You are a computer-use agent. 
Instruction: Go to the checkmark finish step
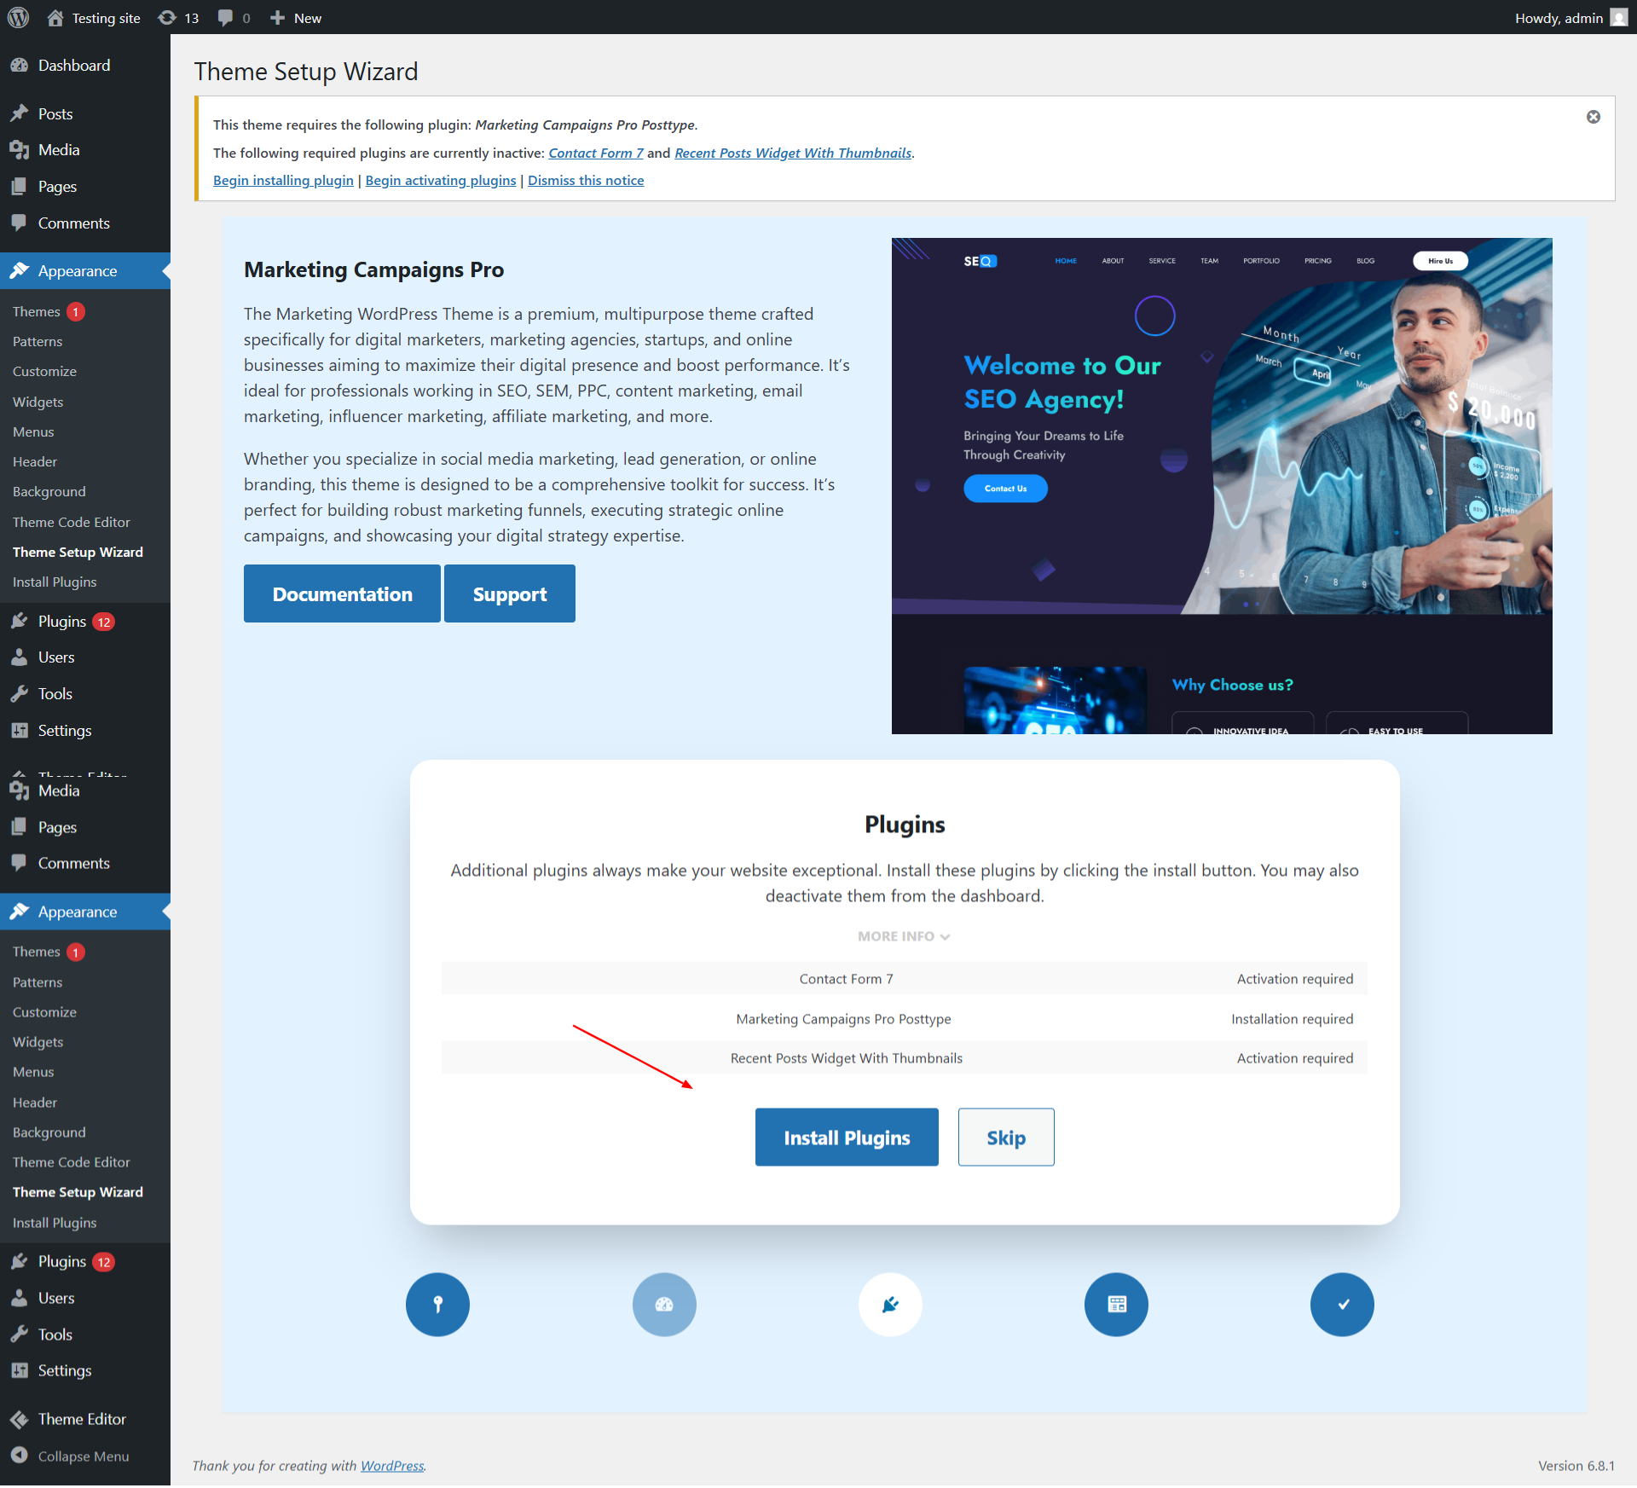[1342, 1306]
